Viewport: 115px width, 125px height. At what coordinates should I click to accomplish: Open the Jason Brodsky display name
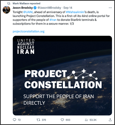[23, 8]
